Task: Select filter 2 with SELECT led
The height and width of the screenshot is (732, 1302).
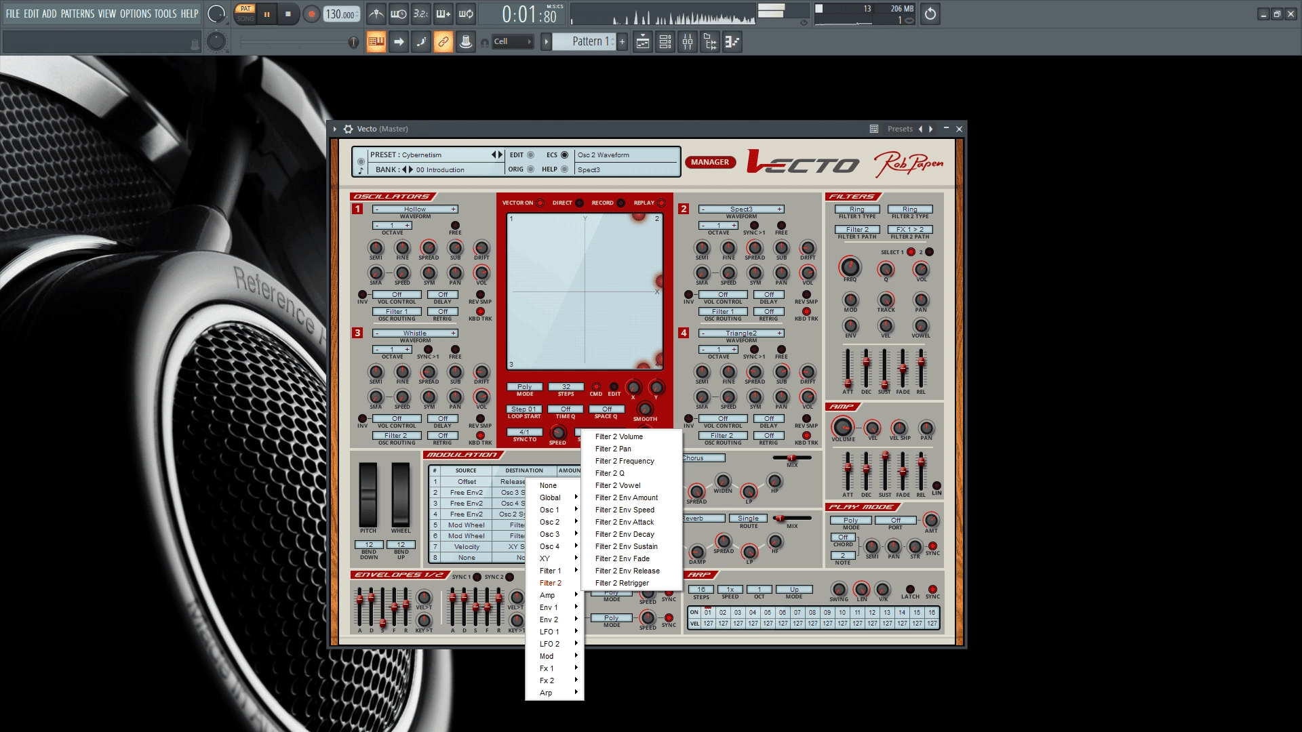Action: [x=929, y=252]
